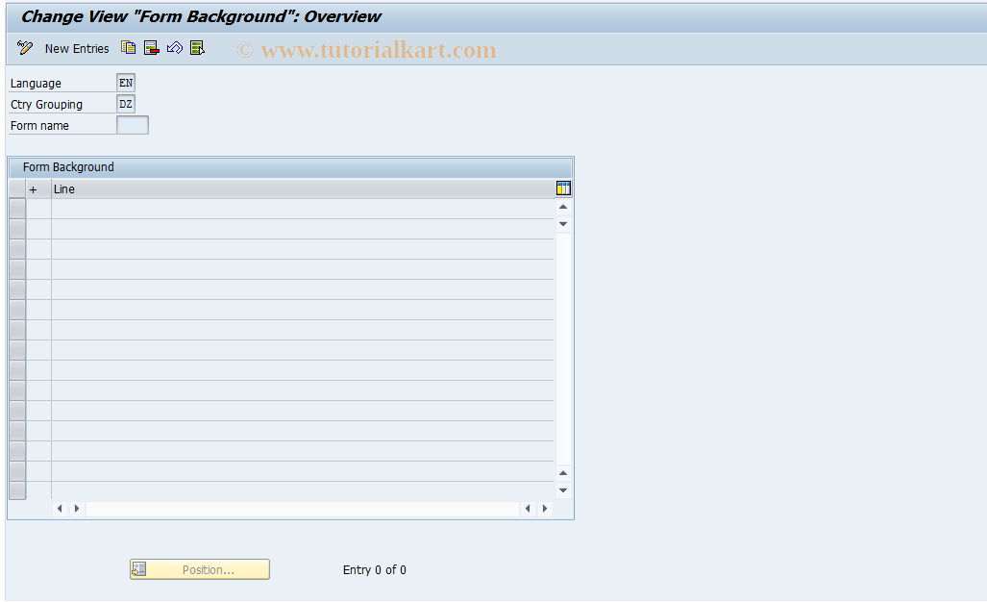987x602 pixels.
Task: Click the New Entries button
Action: [77, 48]
